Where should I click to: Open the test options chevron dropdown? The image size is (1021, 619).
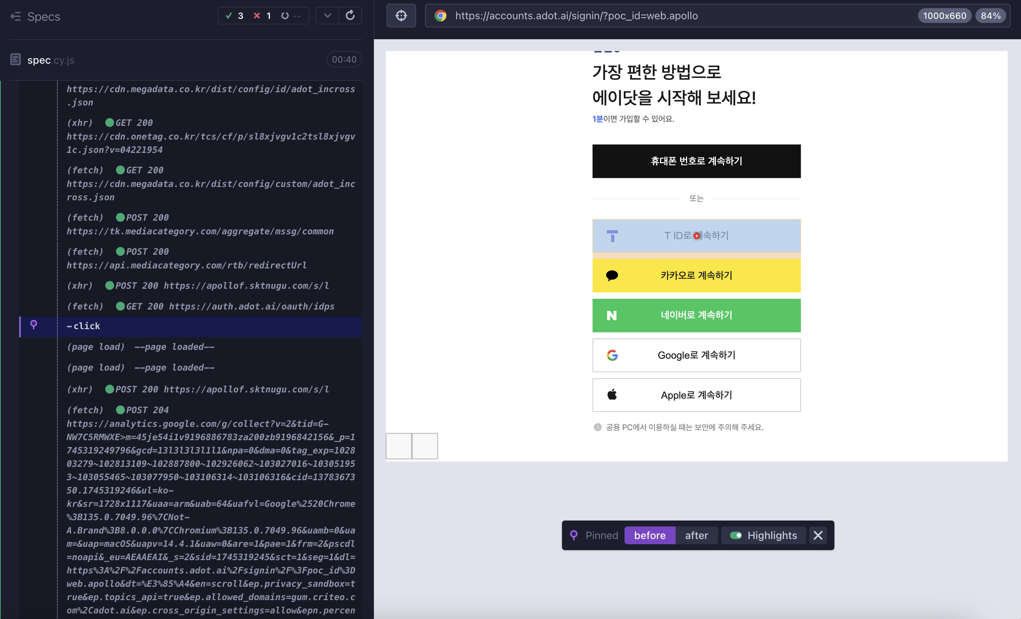(x=327, y=16)
